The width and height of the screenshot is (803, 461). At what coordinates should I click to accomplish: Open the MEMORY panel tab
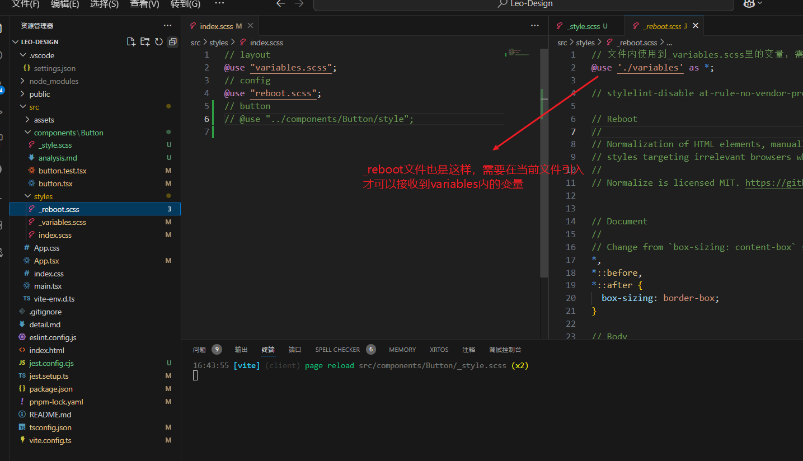point(402,350)
